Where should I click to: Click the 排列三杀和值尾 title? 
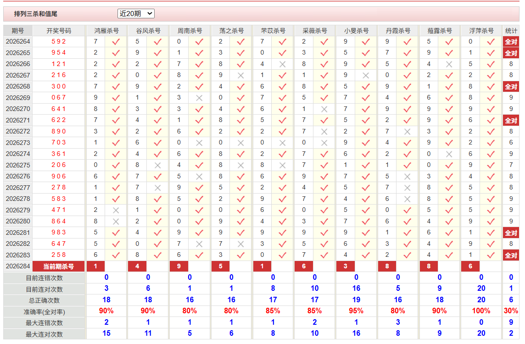coord(35,14)
